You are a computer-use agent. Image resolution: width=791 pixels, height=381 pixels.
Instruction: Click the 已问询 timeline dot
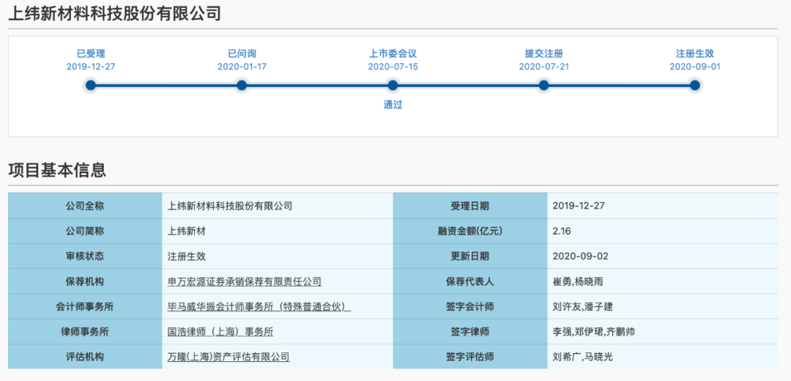(x=242, y=86)
